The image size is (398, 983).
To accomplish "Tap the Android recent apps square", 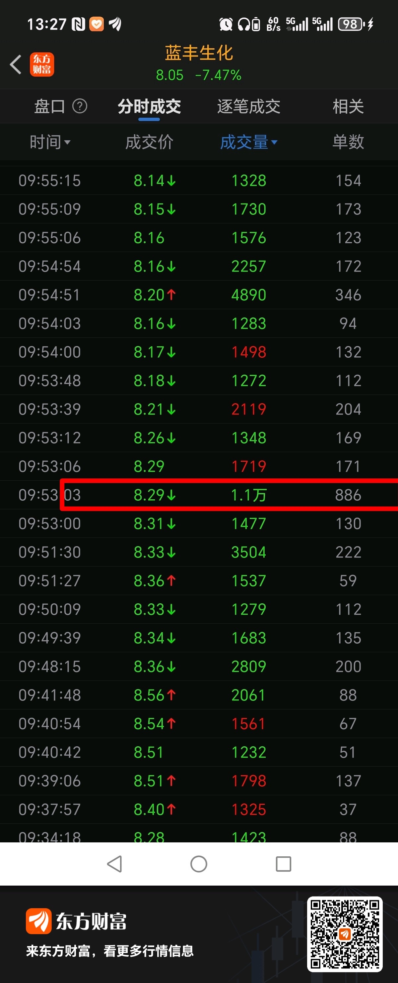I will pos(283,864).
